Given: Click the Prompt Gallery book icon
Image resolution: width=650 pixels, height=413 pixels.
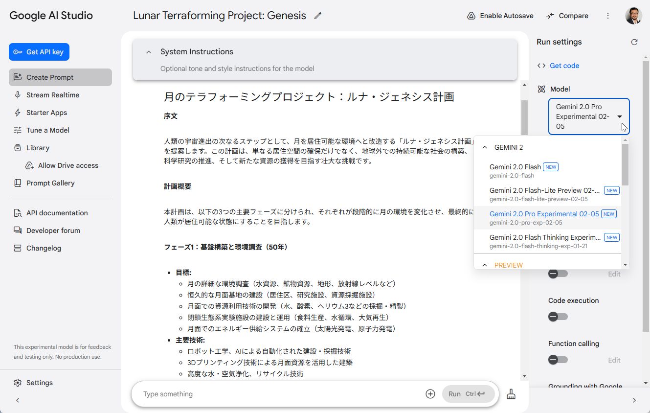Looking at the screenshot, I should point(18,183).
